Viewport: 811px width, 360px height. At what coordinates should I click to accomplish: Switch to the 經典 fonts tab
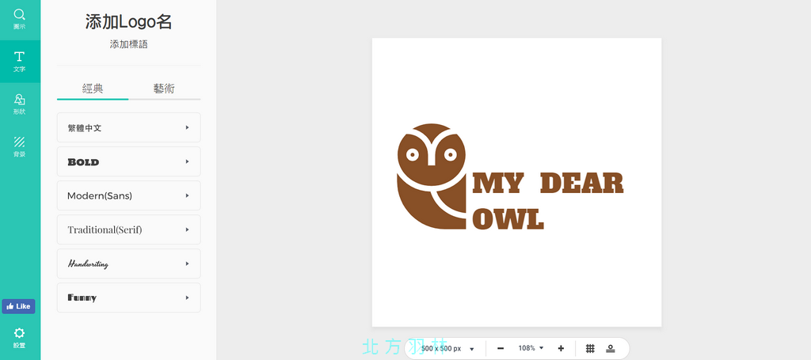tap(93, 89)
